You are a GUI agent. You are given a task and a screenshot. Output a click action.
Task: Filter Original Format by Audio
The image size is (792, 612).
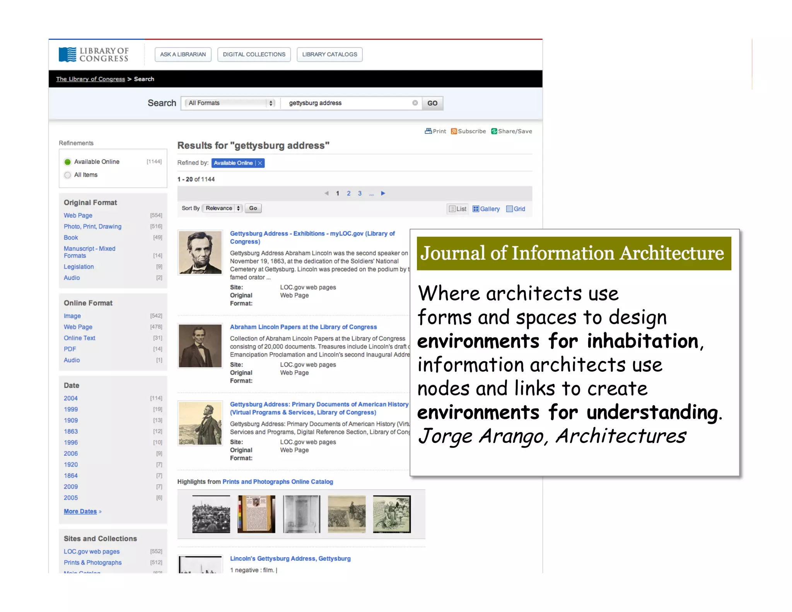pyautogui.click(x=72, y=278)
